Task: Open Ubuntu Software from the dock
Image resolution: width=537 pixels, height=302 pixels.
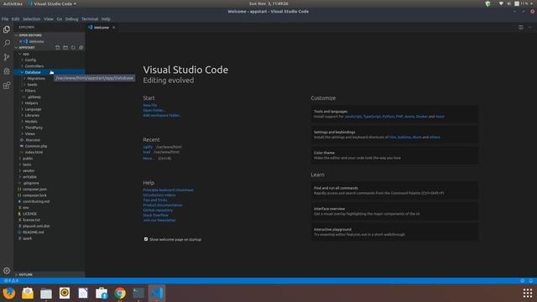Action: (x=102, y=293)
